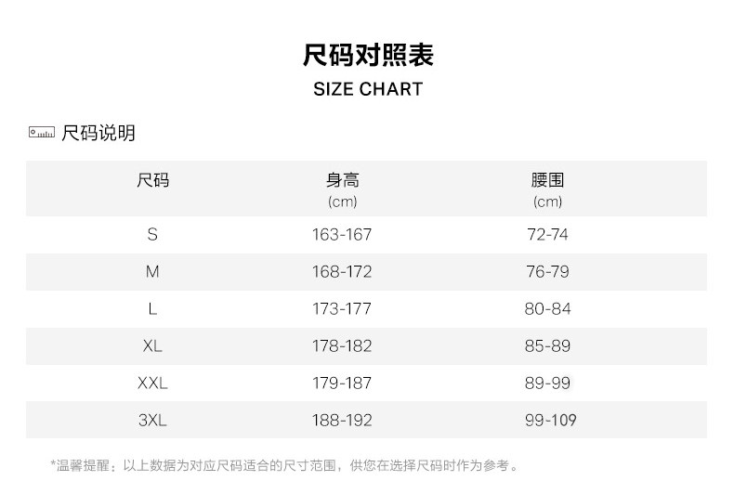
Task: Click the 尺码对照表 title
Action: tap(368, 55)
